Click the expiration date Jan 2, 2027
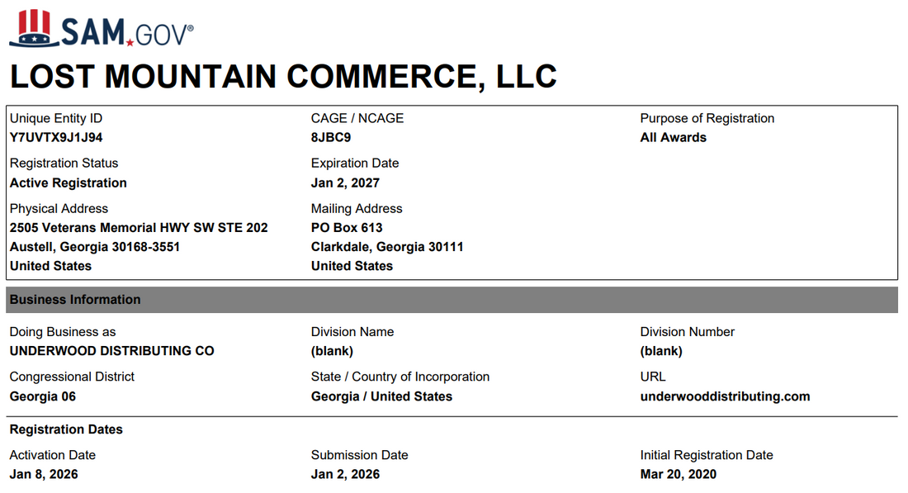The image size is (908, 493). [345, 183]
